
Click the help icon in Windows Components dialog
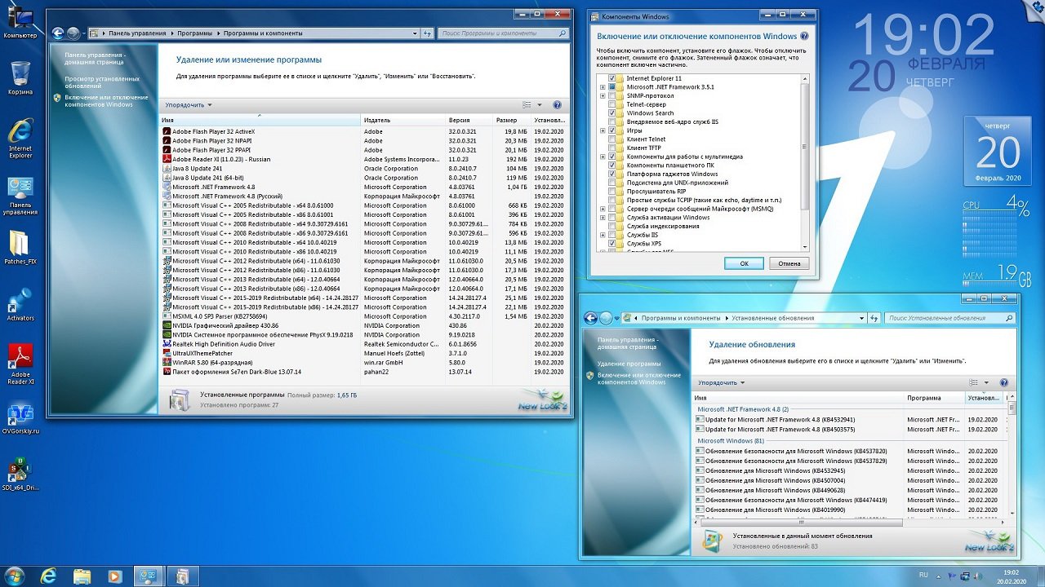(804, 37)
